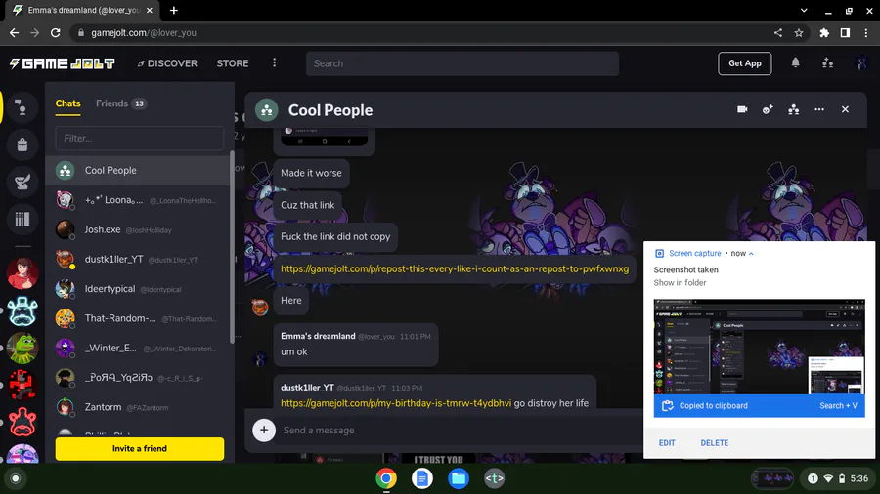880x494 pixels.
Task: Click DELETE on the screenshot notification
Action: 715,443
